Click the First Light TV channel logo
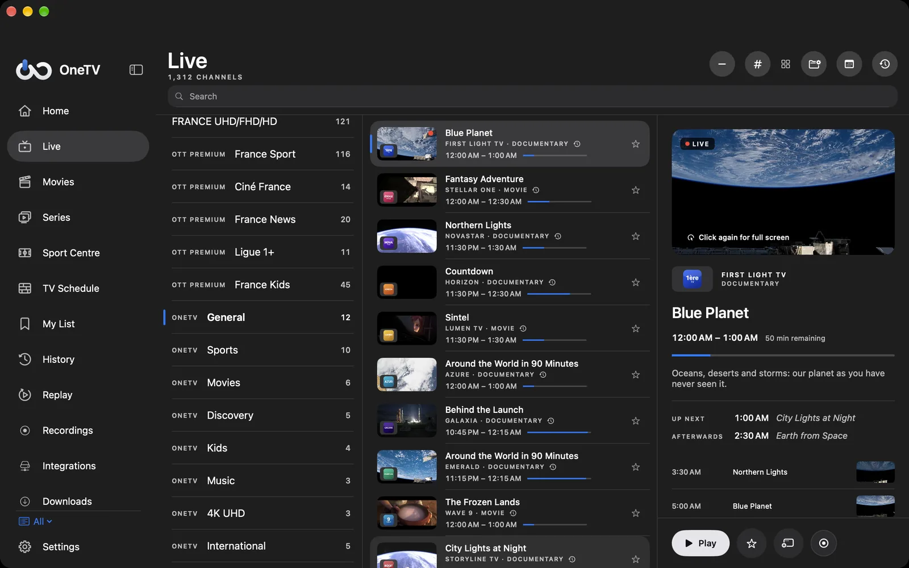Viewport: 909px width, 568px height. click(692, 279)
